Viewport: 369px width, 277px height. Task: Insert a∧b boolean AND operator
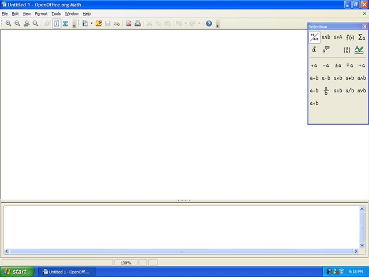[x=362, y=78]
